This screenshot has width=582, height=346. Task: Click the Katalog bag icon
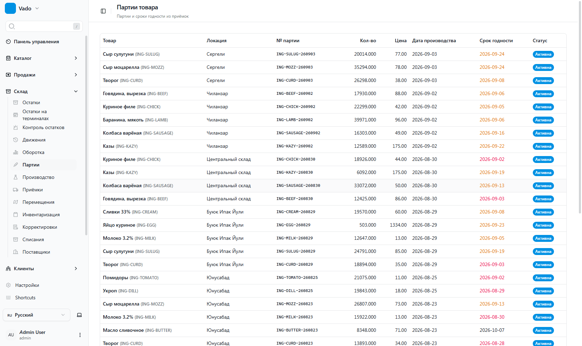(x=8, y=58)
